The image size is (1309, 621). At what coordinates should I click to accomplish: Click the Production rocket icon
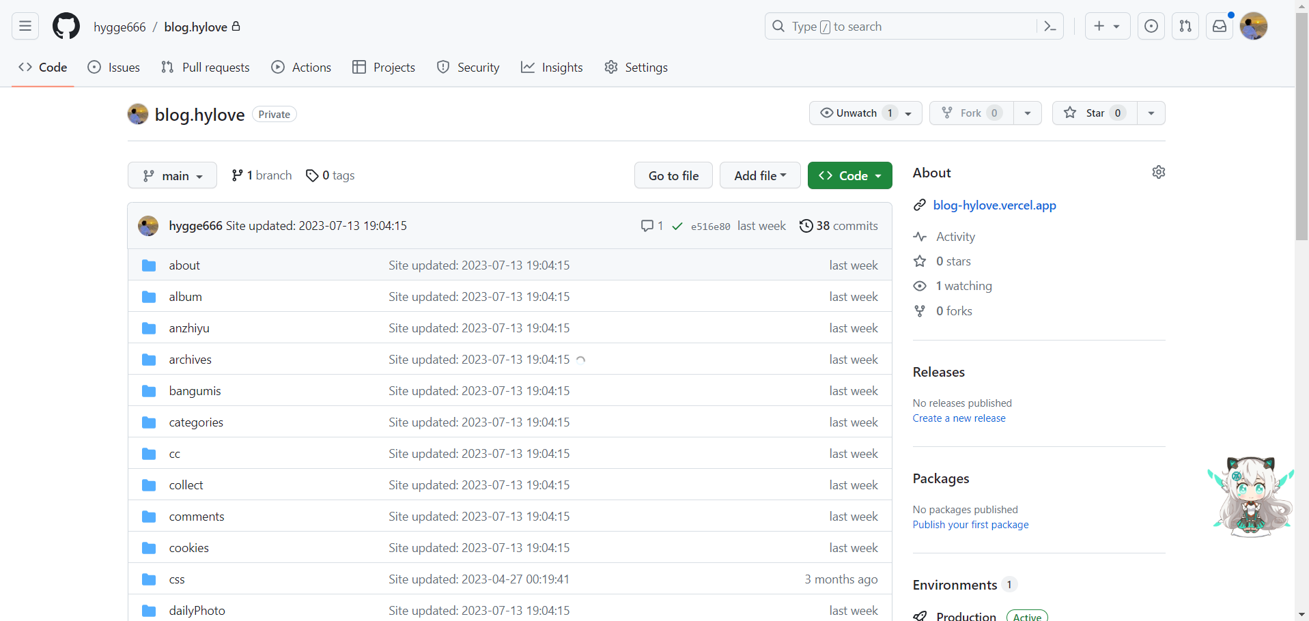920,616
